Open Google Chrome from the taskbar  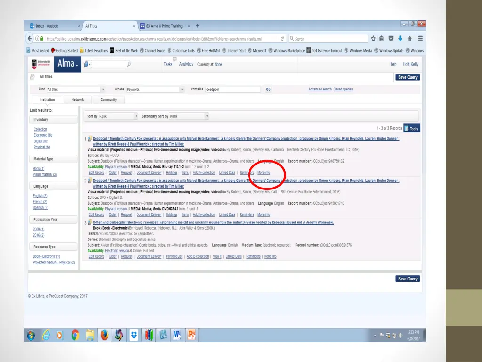pyautogui.click(x=75, y=335)
